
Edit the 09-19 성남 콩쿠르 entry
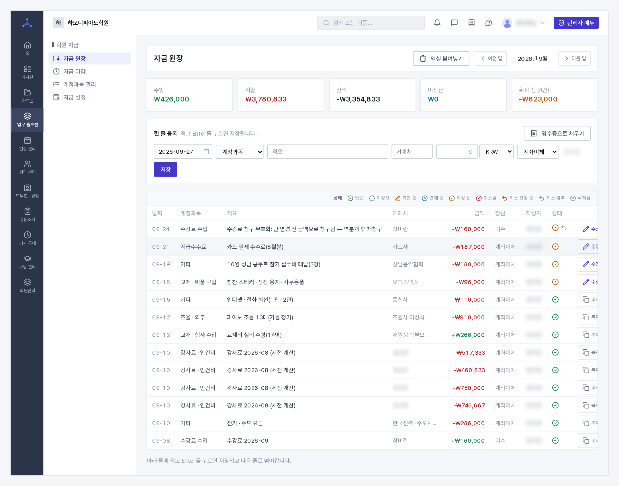point(588,264)
